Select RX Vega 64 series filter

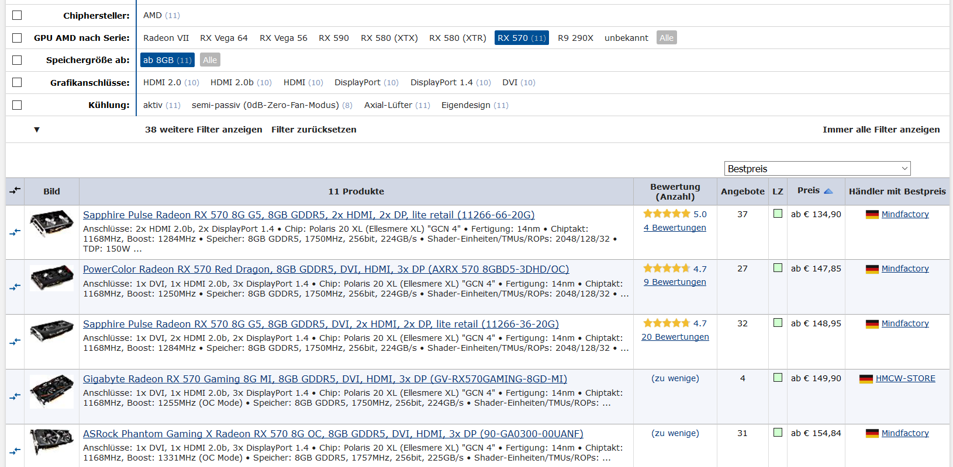(x=224, y=38)
